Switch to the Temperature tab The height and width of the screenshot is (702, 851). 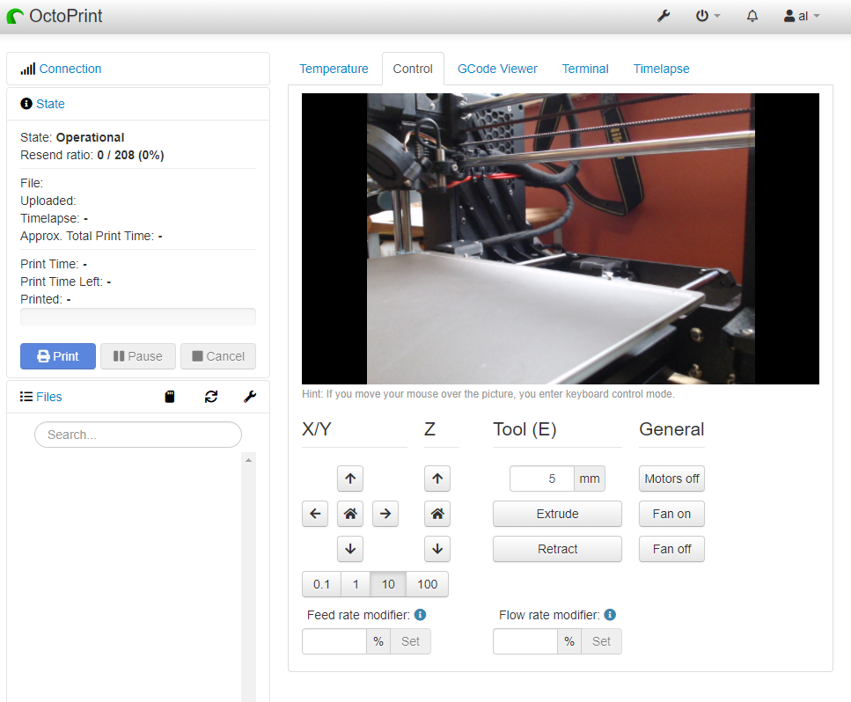tap(334, 69)
